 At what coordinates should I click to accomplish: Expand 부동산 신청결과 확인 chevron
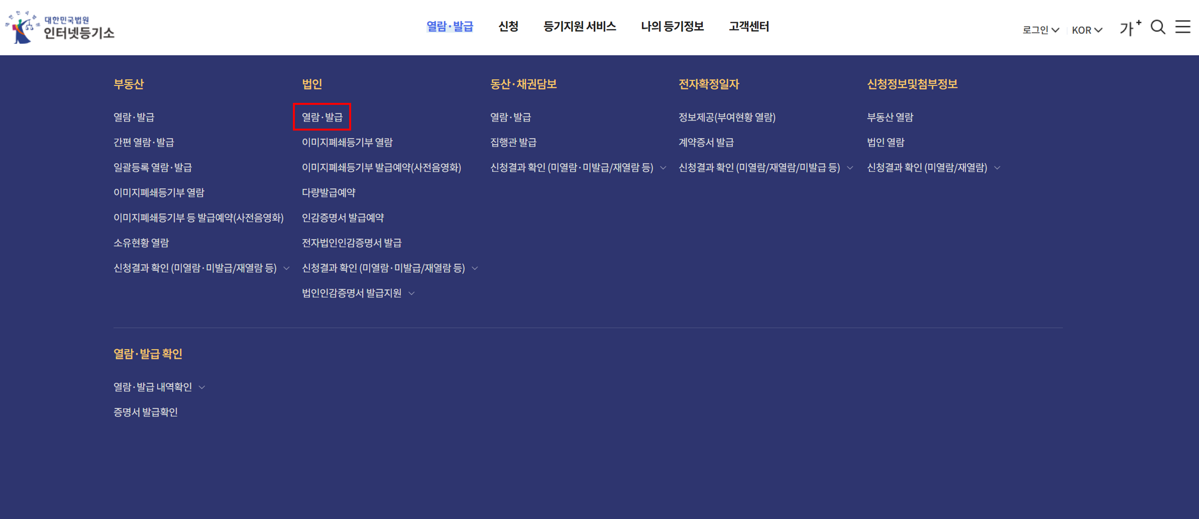point(287,268)
